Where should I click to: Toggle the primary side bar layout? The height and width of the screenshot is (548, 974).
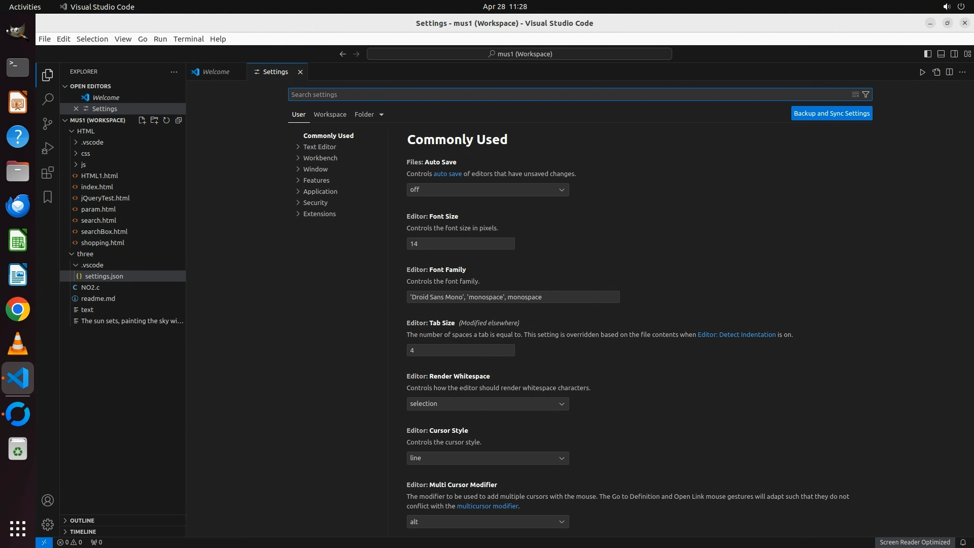click(x=927, y=54)
